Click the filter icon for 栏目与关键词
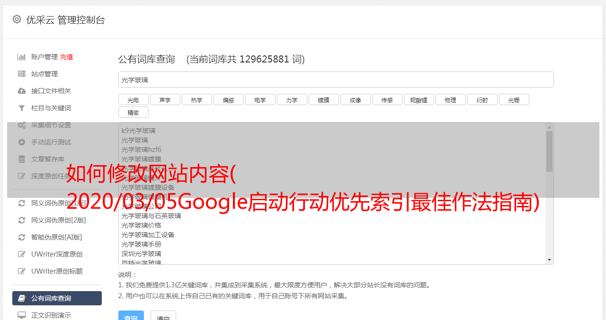The image size is (606, 320). (x=21, y=108)
